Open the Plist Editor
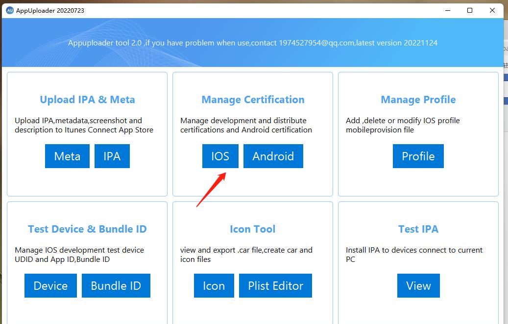Screen dimensions: 508x324 pyautogui.click(x=275, y=285)
